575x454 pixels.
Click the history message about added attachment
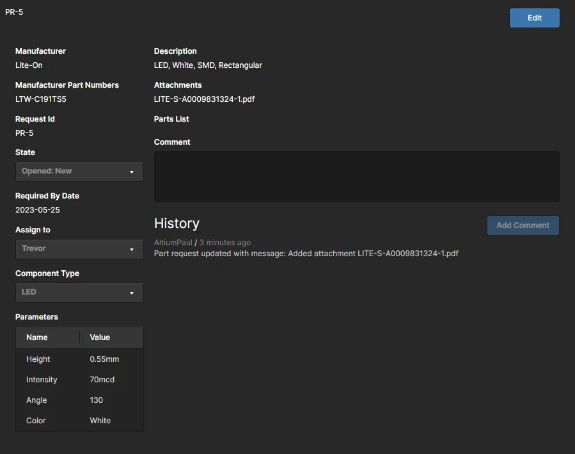pyautogui.click(x=306, y=254)
